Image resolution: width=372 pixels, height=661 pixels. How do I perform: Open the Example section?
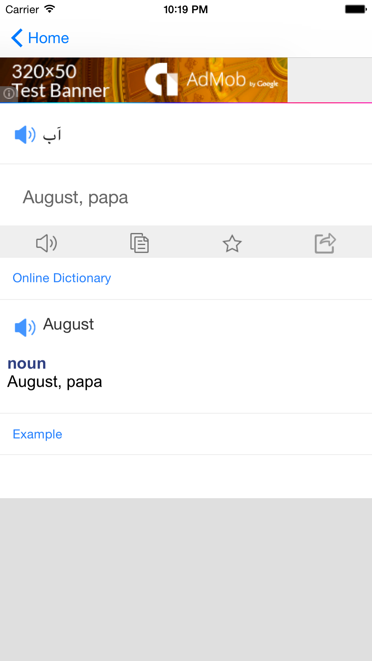37,434
